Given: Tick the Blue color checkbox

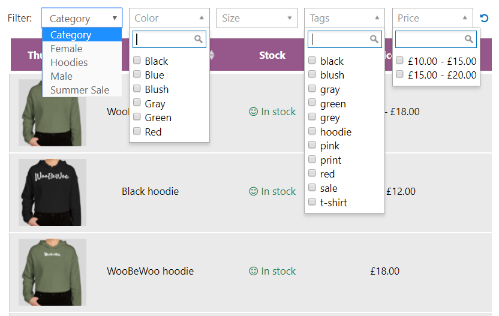Looking at the screenshot, I should (x=137, y=74).
